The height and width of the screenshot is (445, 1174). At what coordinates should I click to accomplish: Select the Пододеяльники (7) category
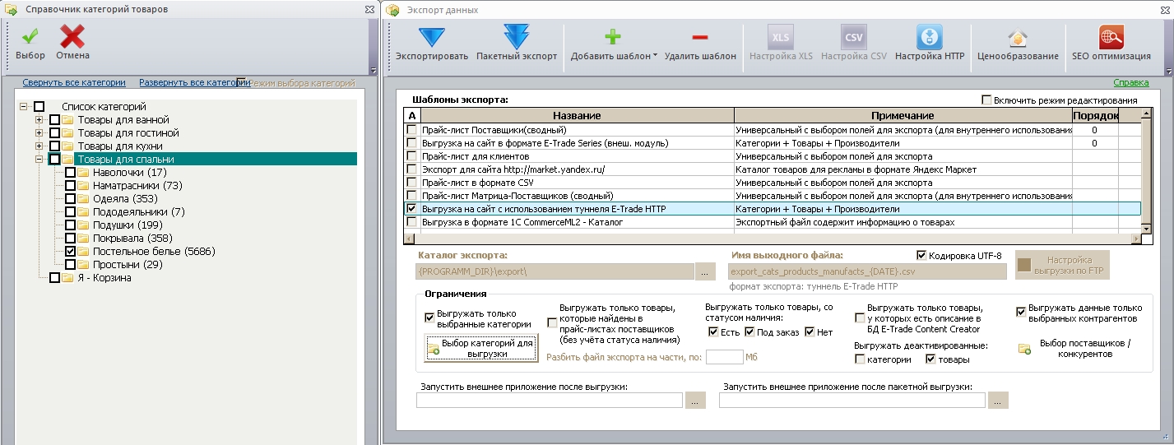point(138,212)
